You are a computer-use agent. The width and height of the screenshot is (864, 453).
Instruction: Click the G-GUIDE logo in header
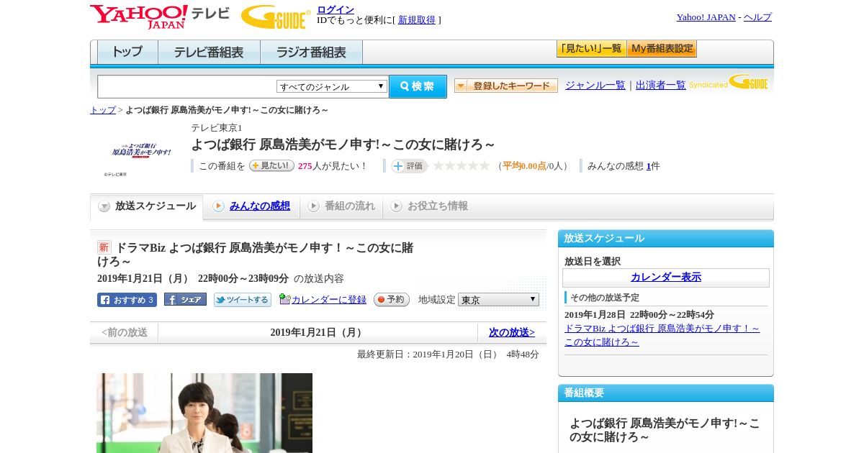pyautogui.click(x=276, y=17)
